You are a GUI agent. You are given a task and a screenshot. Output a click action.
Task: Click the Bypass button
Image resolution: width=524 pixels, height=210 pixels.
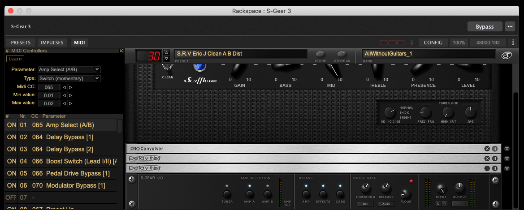tap(485, 26)
